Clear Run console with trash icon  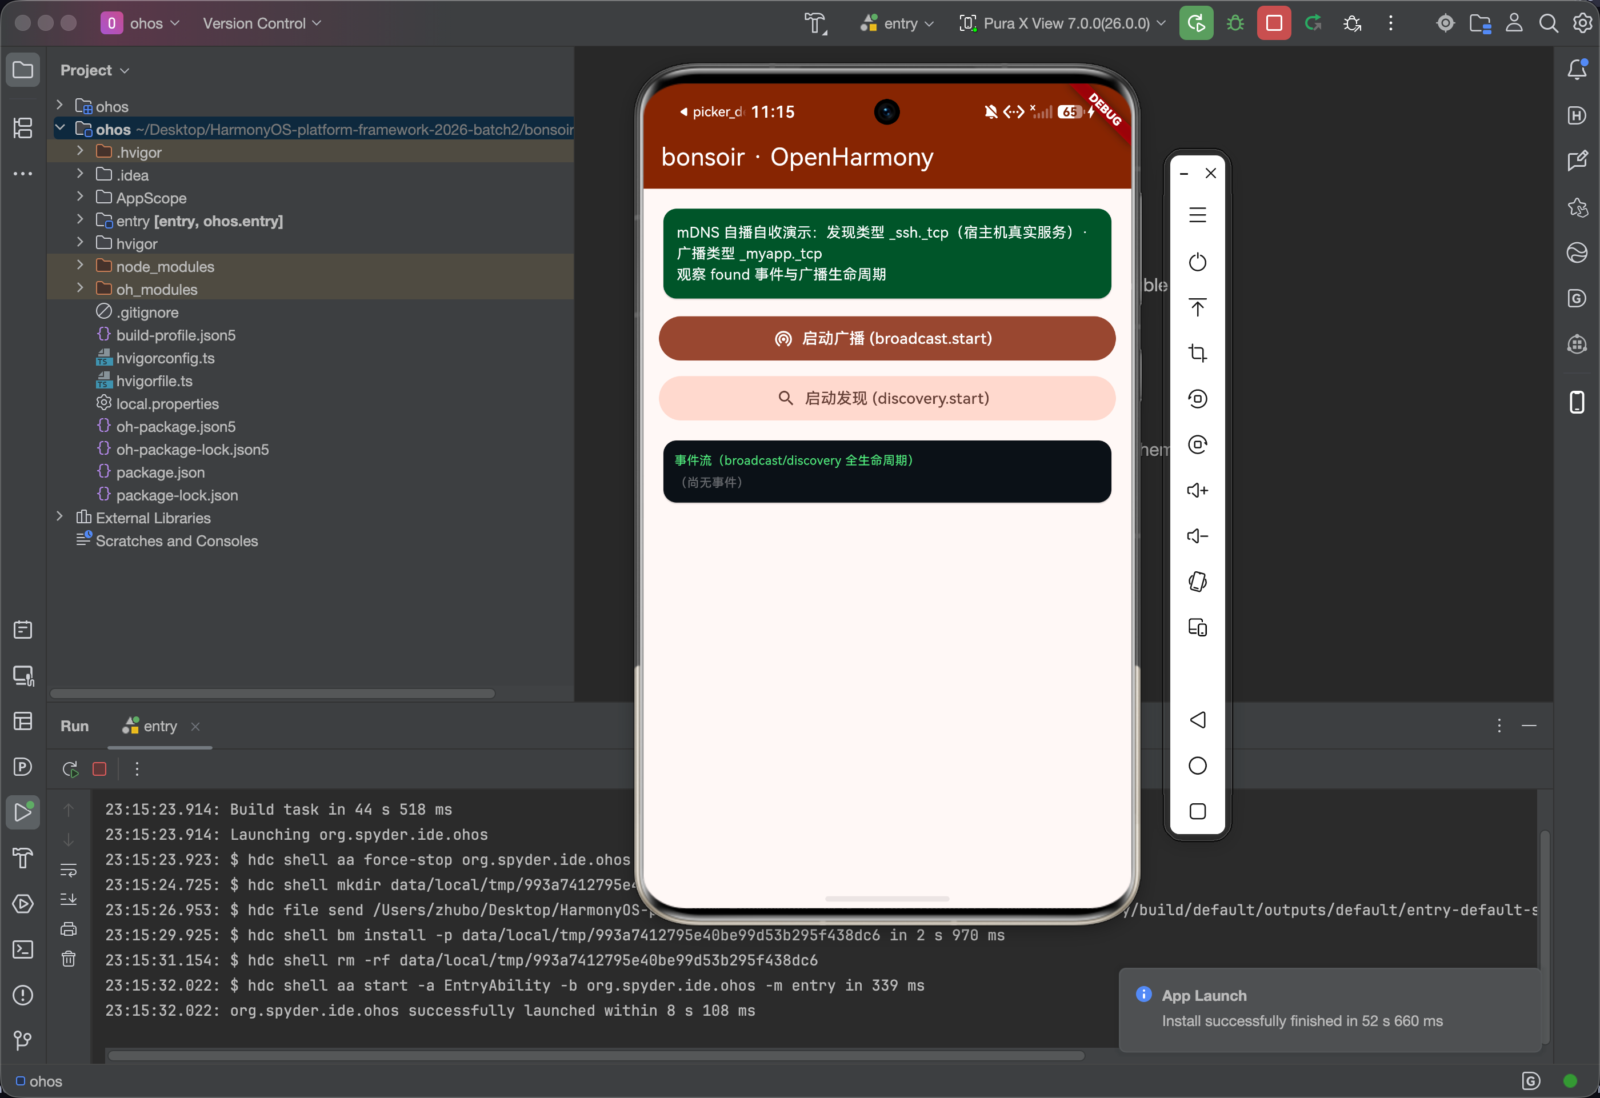(68, 958)
